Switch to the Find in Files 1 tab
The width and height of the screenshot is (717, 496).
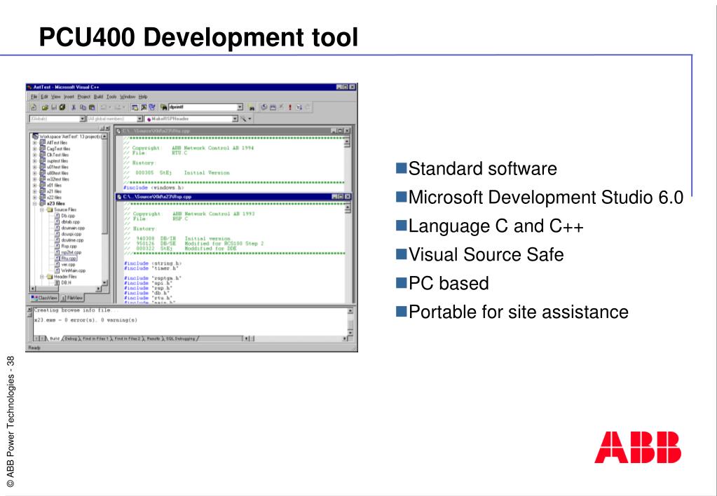pyautogui.click(x=95, y=339)
